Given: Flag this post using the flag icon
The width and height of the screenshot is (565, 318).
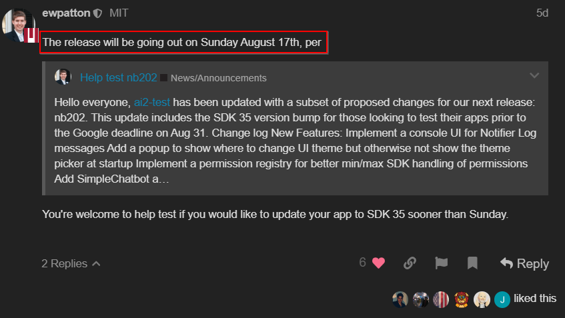Looking at the screenshot, I should click(x=441, y=263).
